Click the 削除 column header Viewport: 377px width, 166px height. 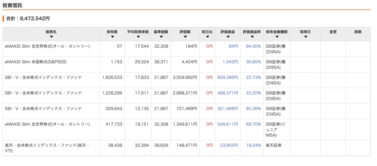[x=357, y=32]
